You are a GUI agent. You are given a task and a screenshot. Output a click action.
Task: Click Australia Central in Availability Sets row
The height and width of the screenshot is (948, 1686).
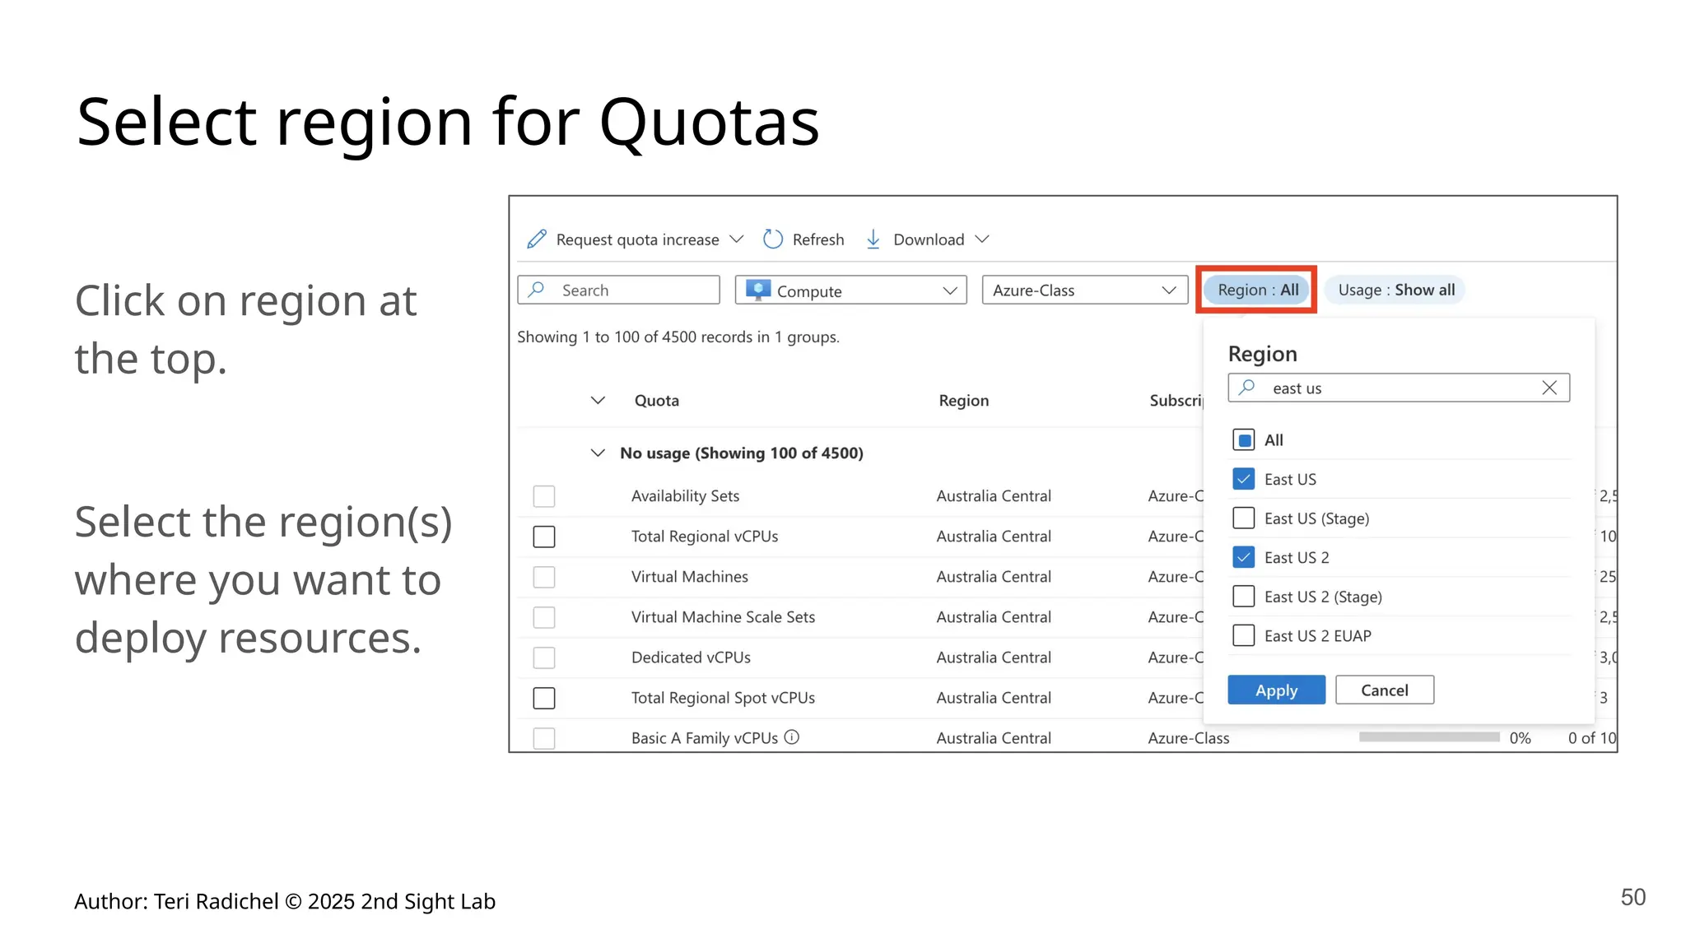click(994, 496)
